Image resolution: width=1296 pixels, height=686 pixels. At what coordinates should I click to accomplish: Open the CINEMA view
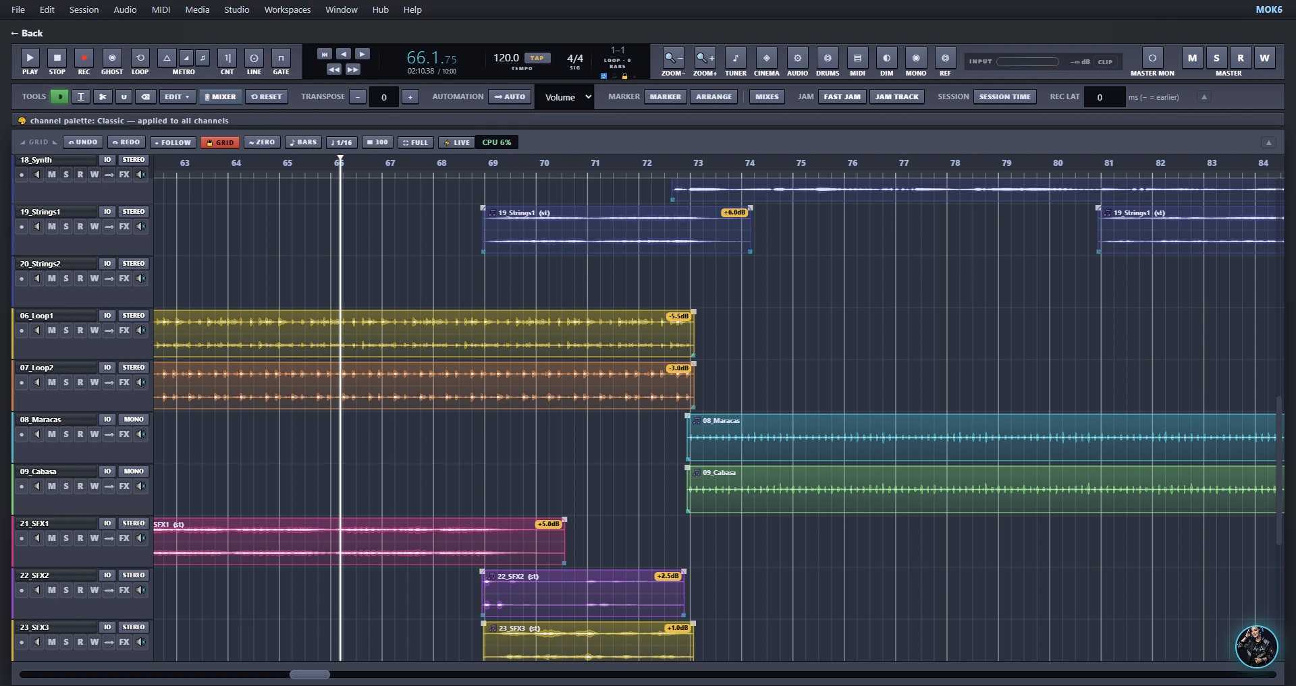766,58
